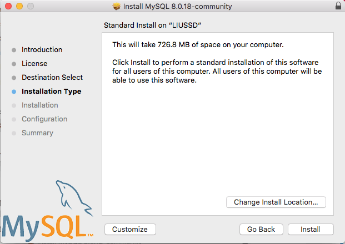345x244 pixels.
Task: Click the lock icon in title bar
Action: coord(339,6)
